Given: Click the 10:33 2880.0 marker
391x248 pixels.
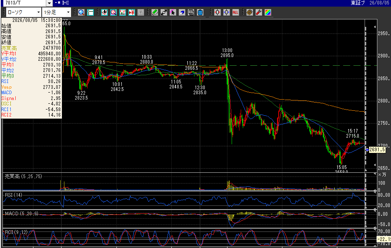Looking at the screenshot, I should pos(147,60).
